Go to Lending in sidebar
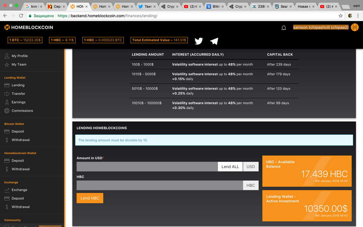 pos(18,85)
